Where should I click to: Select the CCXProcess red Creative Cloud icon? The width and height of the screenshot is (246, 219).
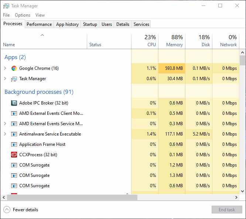[x=14, y=155]
